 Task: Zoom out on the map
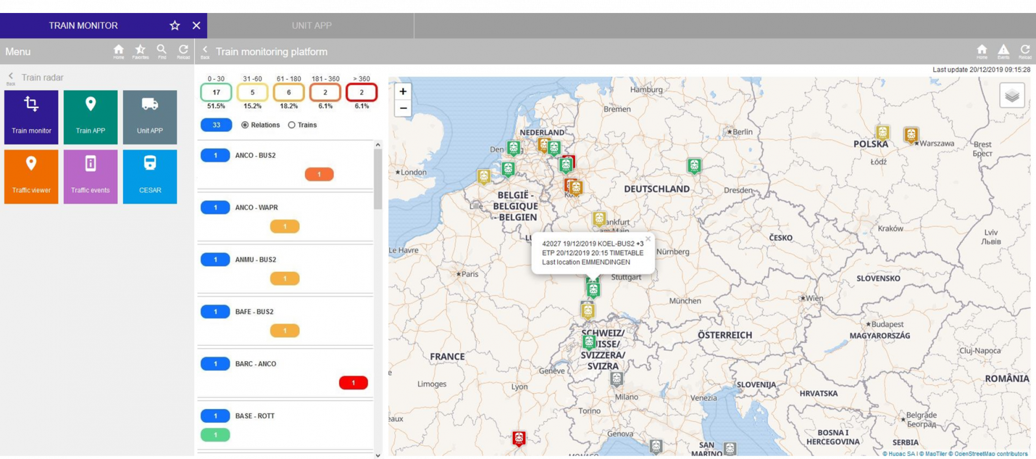tap(403, 108)
